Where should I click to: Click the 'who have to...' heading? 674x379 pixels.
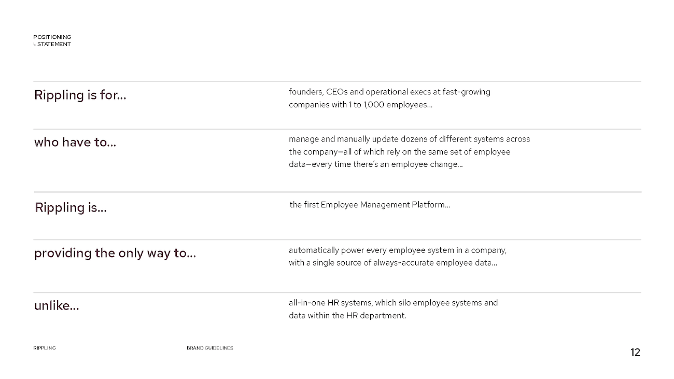75,142
